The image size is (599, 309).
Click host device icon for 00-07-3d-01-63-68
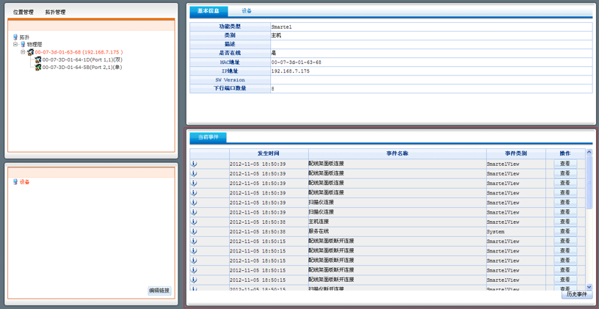pyautogui.click(x=31, y=53)
